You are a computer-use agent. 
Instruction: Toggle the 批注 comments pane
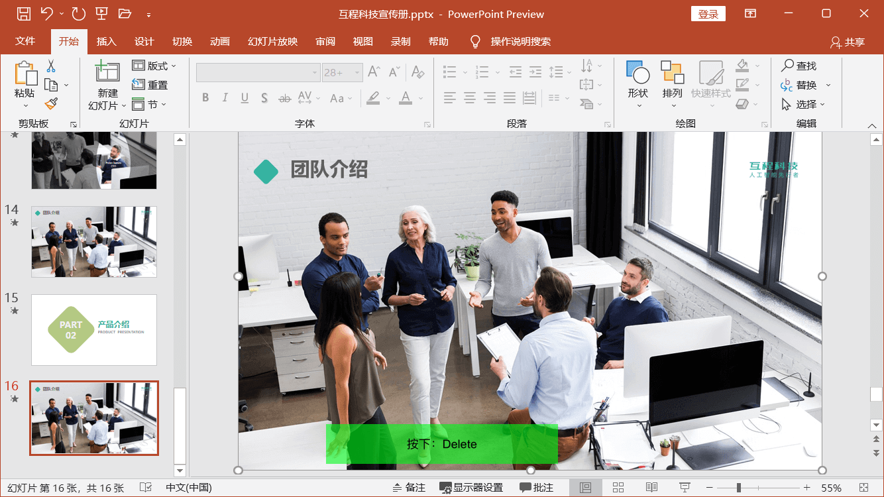537,488
